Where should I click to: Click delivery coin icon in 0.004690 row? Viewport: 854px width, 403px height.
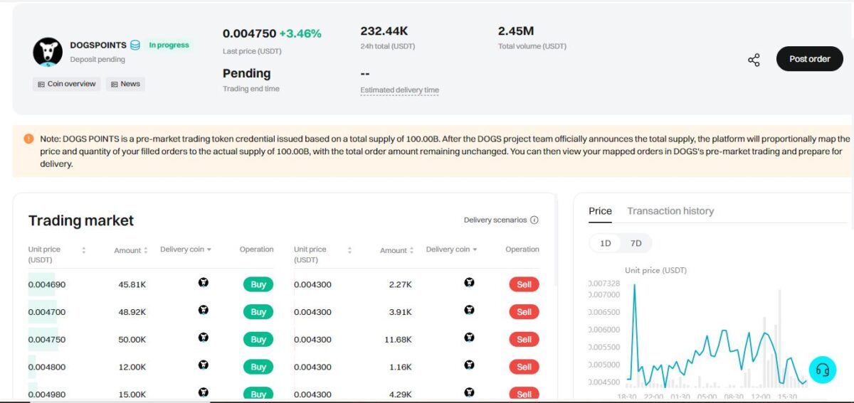(204, 283)
